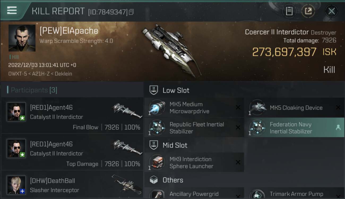Open DeathBall Slasher Interceptor participant entry
345x199 pixels.
[72, 185]
